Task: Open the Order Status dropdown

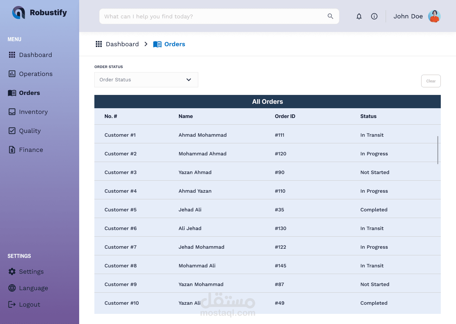Action: click(146, 80)
